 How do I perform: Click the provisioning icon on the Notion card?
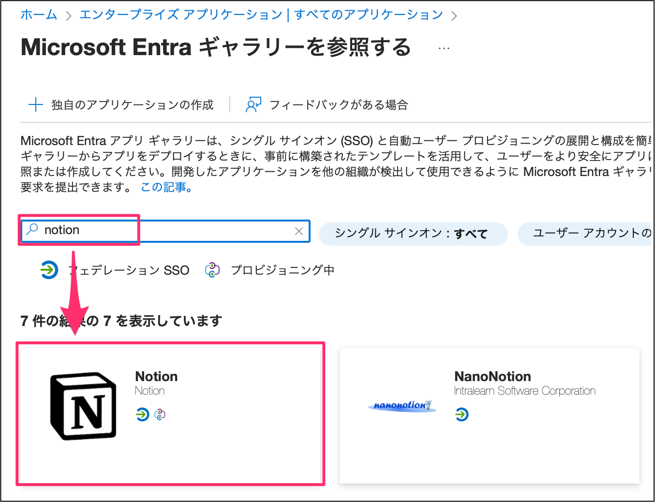[x=160, y=414]
